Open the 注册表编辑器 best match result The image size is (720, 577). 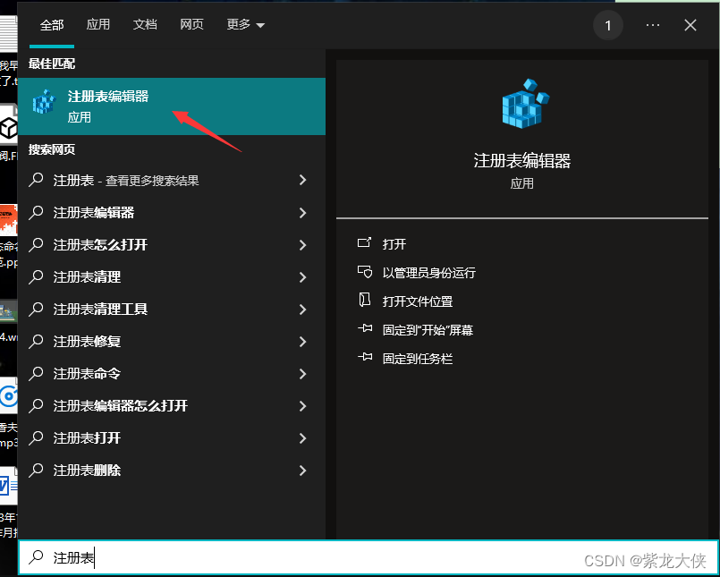171,106
